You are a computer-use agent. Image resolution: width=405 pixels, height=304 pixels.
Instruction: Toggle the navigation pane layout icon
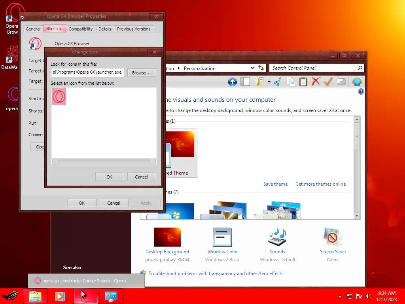click(245, 82)
